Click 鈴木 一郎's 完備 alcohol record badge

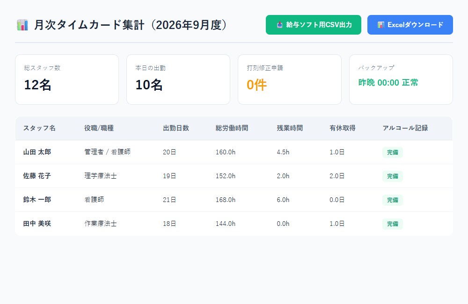(393, 200)
